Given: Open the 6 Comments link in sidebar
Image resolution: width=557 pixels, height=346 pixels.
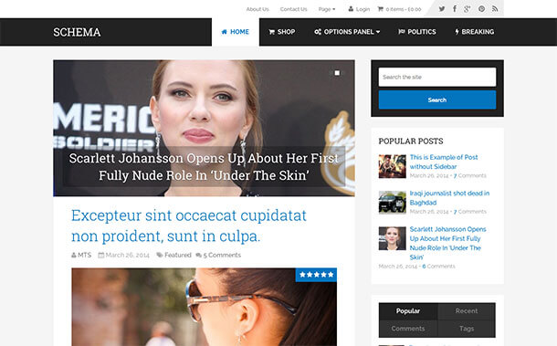Looking at the screenshot, I should (438, 267).
